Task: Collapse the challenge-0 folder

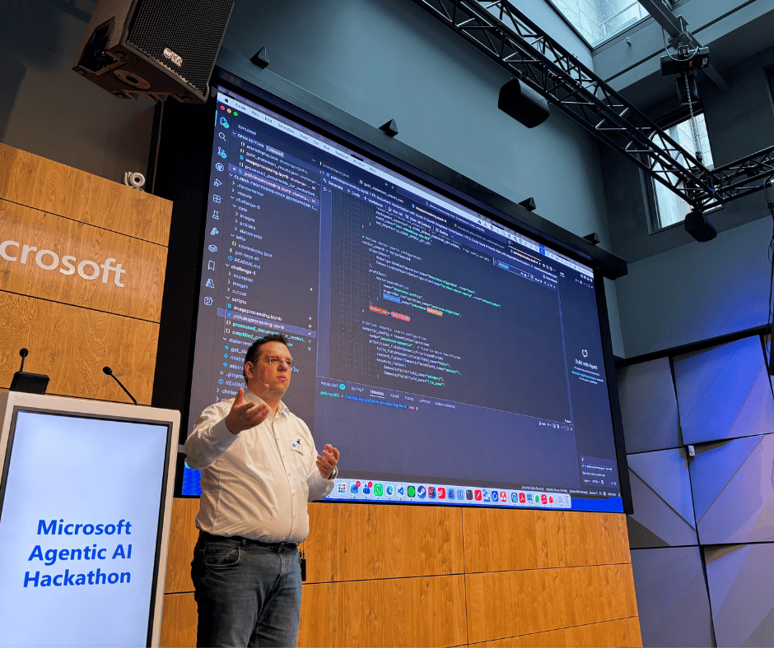Action: tap(245, 201)
